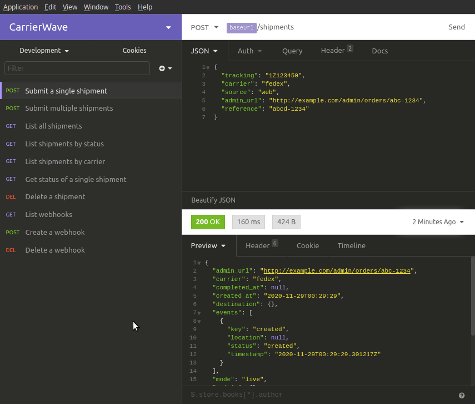
Task: Open the Auth tab dropdown
Action: (x=249, y=51)
